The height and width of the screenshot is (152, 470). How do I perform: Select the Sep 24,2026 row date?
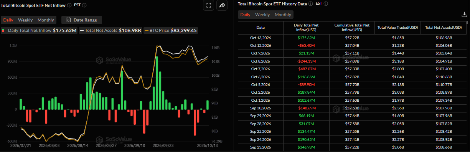coord(261,139)
